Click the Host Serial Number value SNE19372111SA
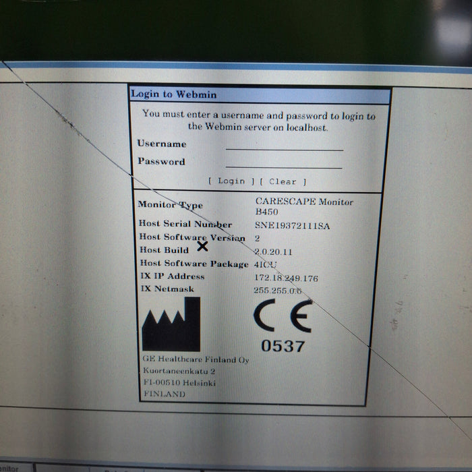This screenshot has height=472, width=472. click(x=291, y=225)
